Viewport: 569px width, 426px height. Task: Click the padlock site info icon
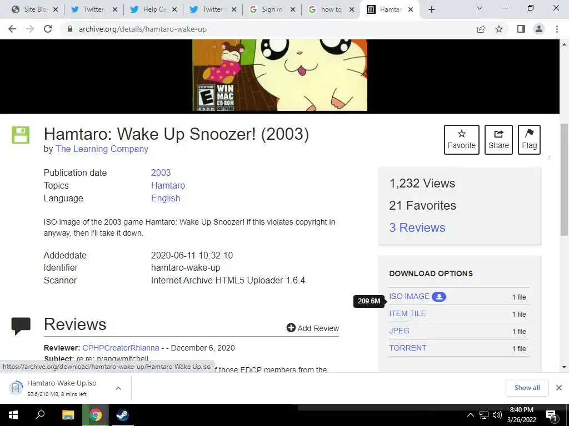tap(70, 29)
